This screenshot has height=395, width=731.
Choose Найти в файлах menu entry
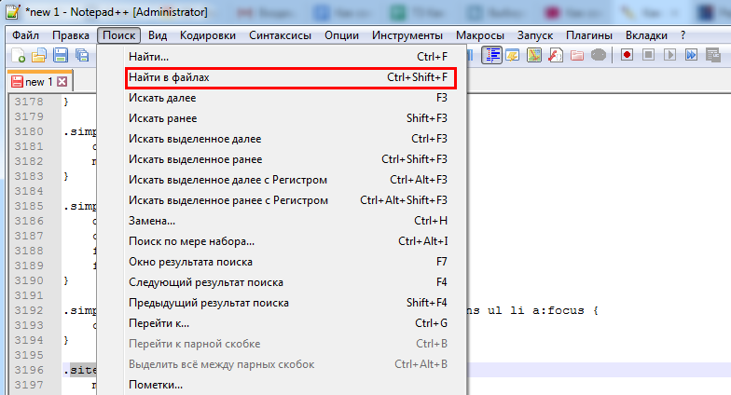click(282, 77)
